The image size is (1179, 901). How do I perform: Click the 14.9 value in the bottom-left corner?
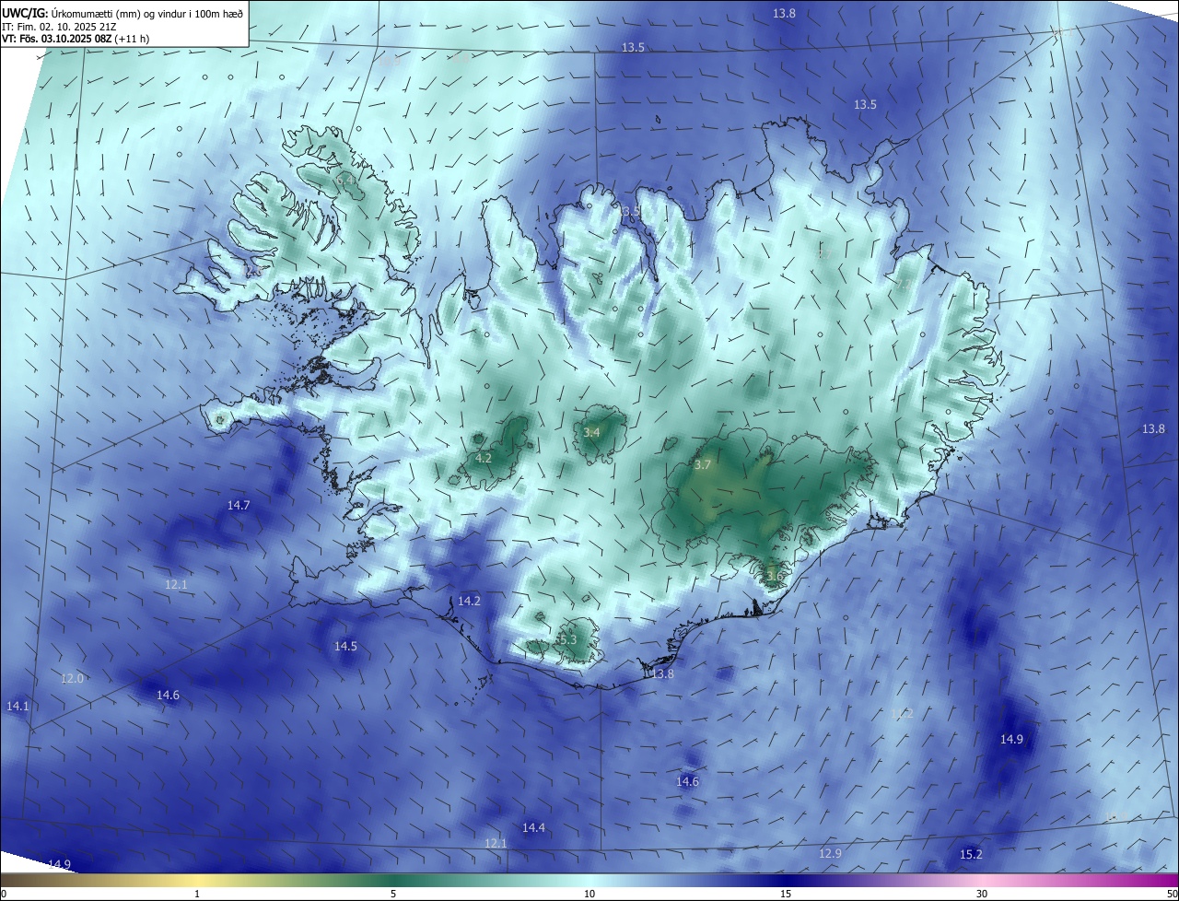coord(60,864)
